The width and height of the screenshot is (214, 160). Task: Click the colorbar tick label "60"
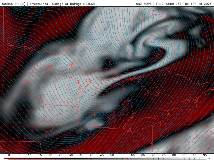(x=133, y=155)
